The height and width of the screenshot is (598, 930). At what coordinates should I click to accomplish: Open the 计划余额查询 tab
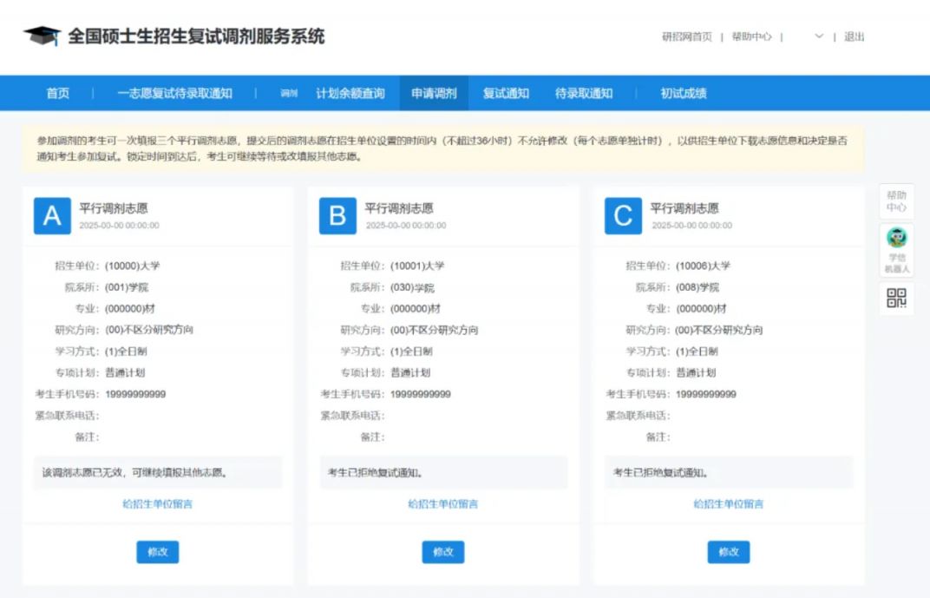pyautogui.click(x=350, y=93)
